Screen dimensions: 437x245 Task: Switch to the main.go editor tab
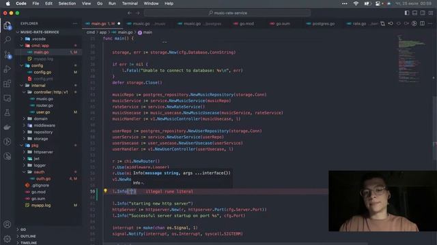click(102, 24)
